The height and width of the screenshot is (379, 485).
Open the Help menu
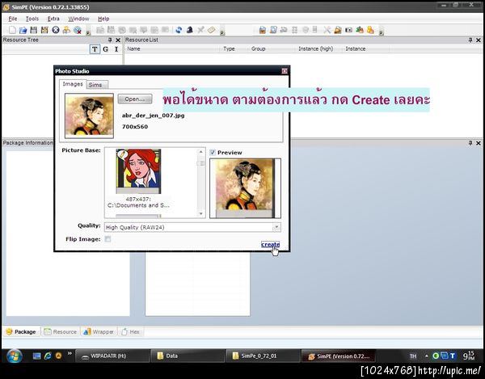coord(103,19)
